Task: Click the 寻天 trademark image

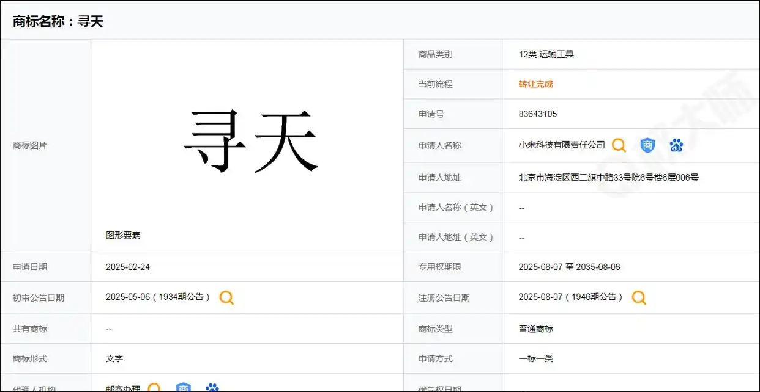Action: 251,141
